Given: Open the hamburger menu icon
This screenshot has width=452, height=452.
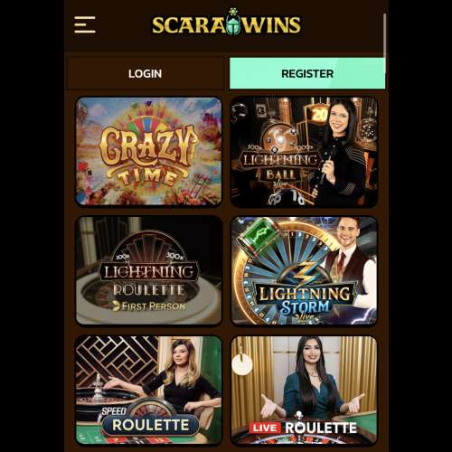Looking at the screenshot, I should [85, 24].
